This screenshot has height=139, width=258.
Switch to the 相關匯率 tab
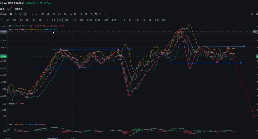click(18, 9)
